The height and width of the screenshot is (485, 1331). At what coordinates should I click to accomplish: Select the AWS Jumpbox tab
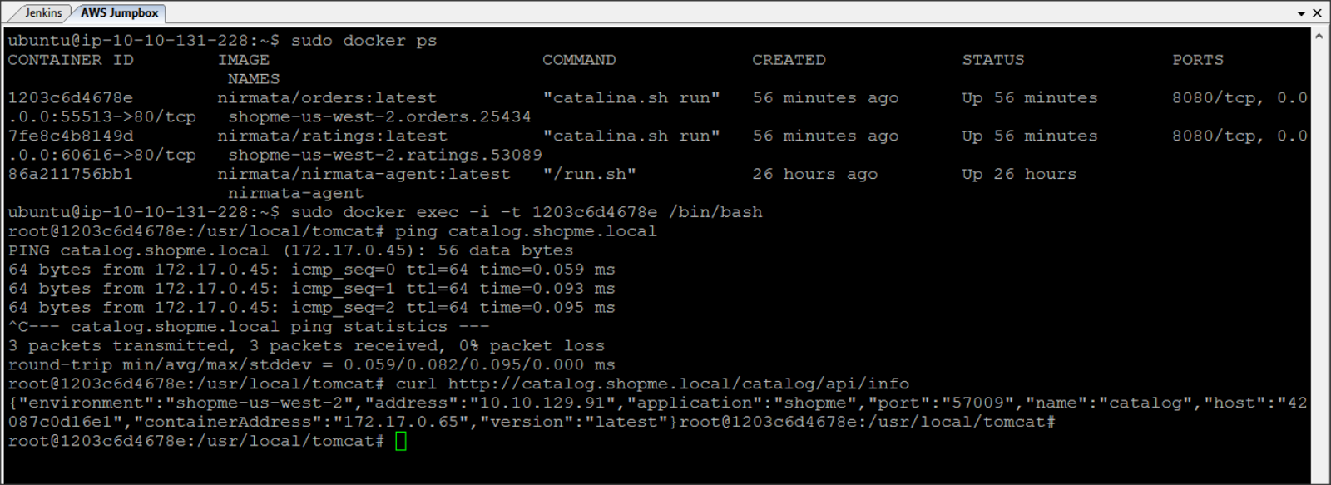(118, 13)
